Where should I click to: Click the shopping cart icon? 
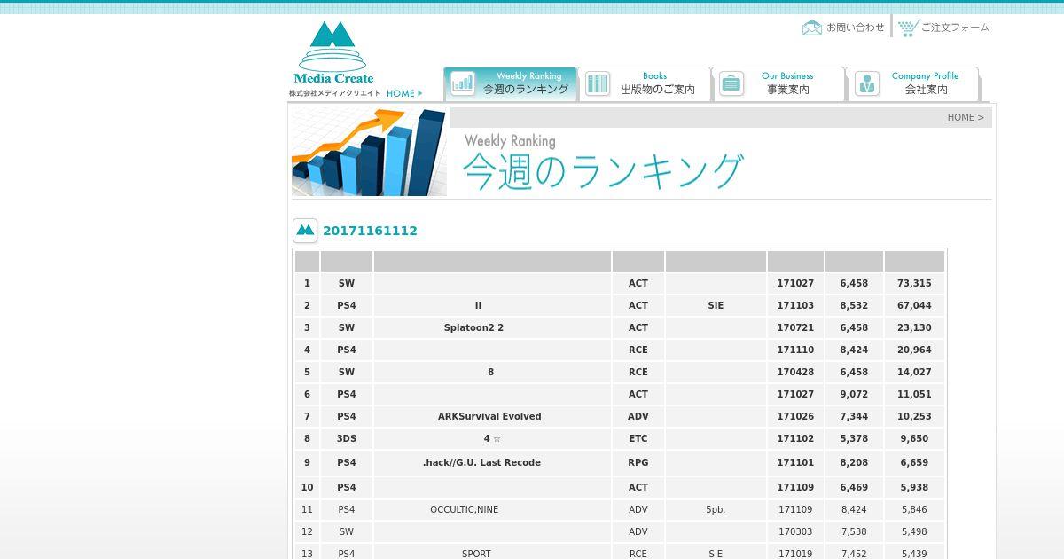908,28
